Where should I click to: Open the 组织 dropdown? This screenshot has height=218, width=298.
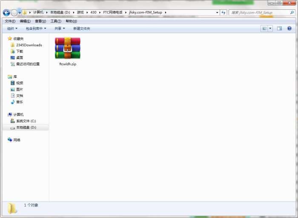(12, 28)
